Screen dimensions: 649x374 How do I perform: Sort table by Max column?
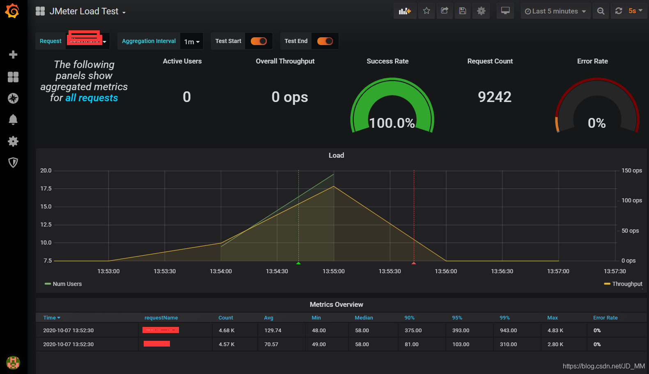point(553,318)
